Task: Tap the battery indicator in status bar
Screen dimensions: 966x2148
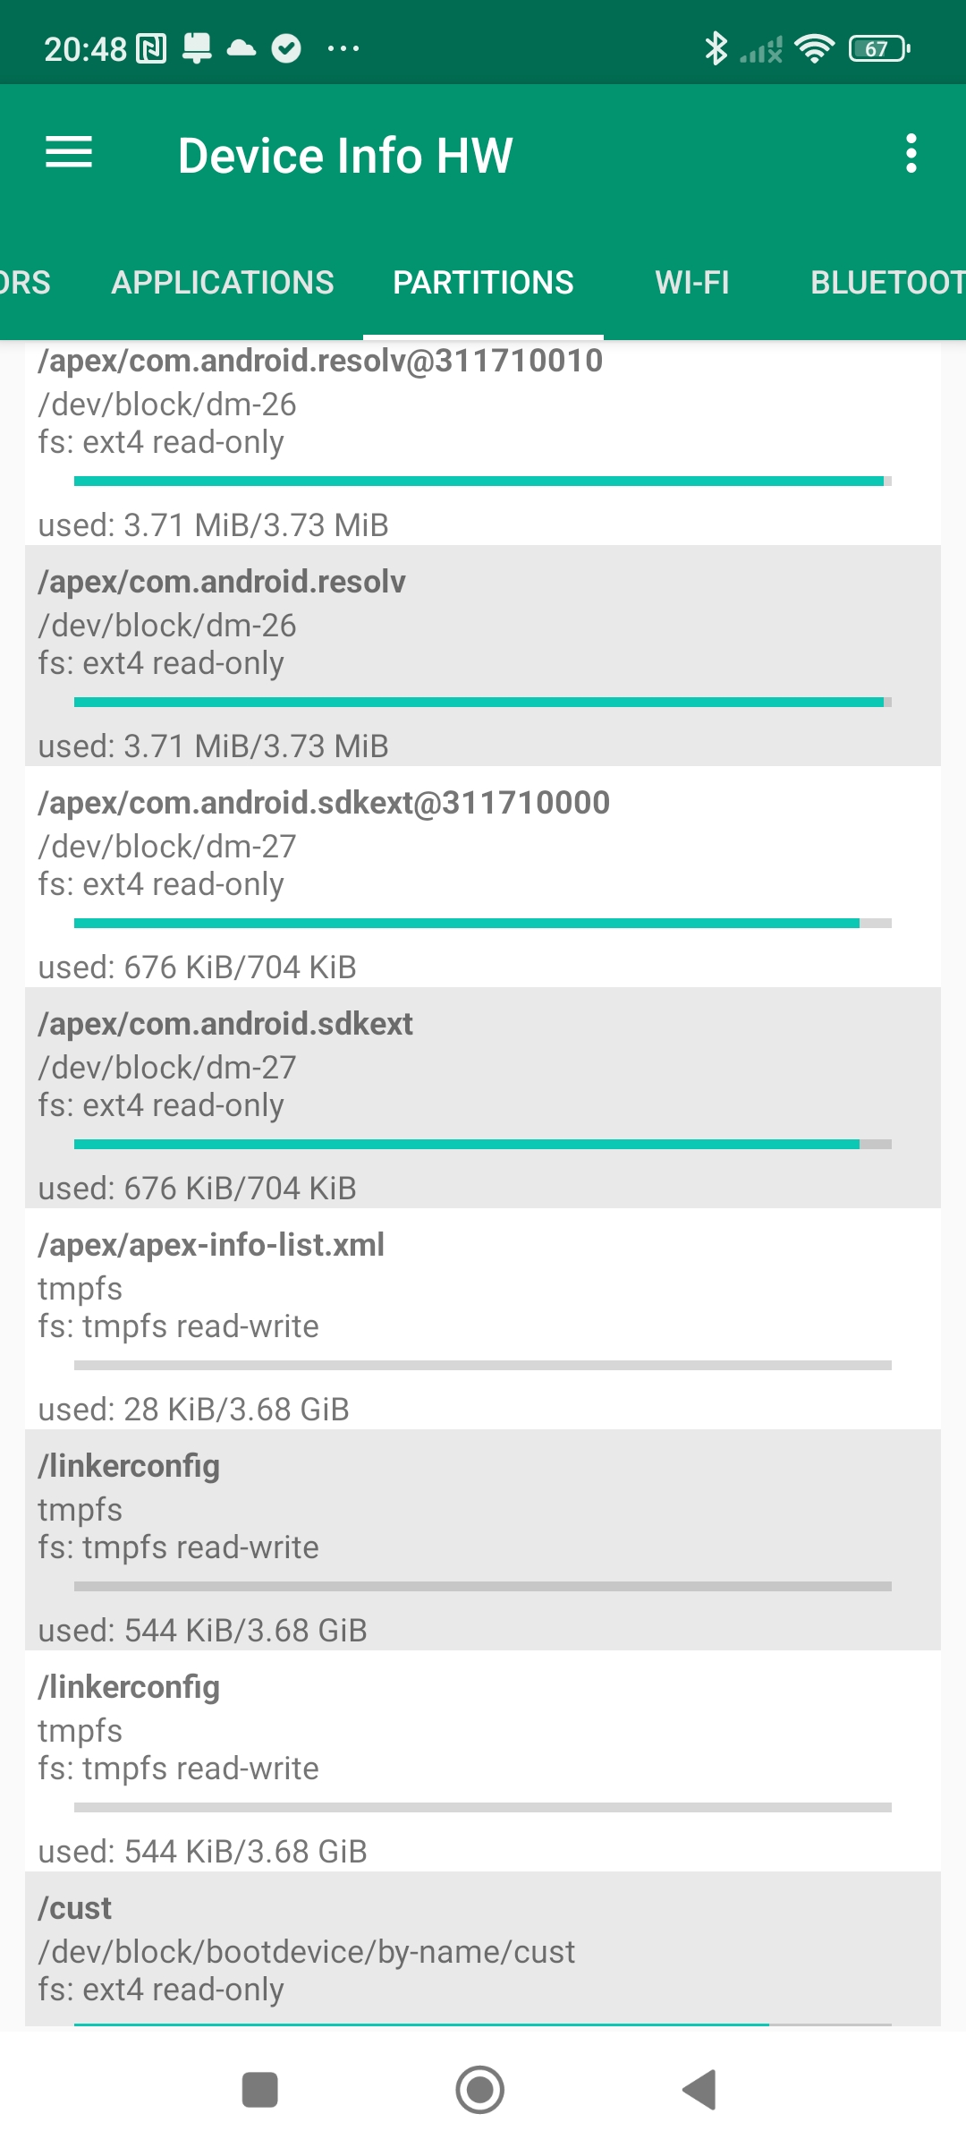Action: 878,48
